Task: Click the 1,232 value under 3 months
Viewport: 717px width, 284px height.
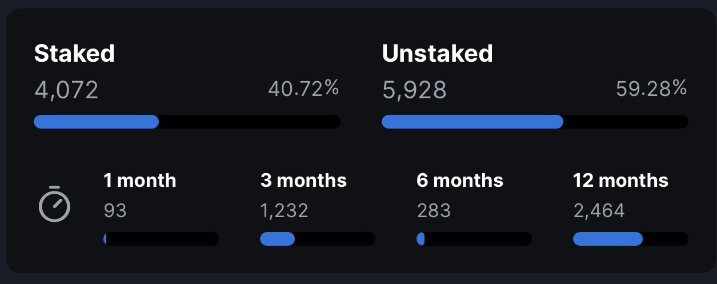Action: coord(284,211)
